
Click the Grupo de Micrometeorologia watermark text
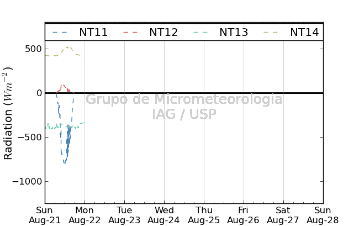click(184, 99)
